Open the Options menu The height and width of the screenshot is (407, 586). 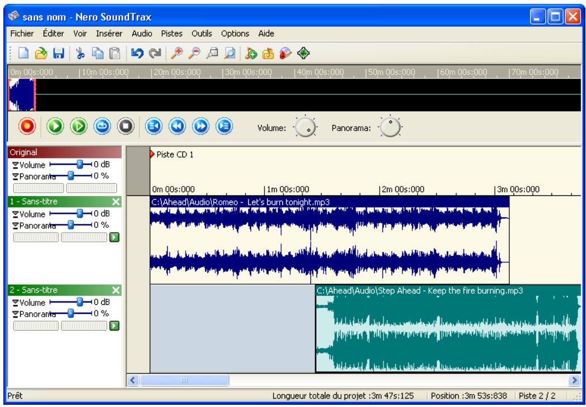tap(235, 33)
